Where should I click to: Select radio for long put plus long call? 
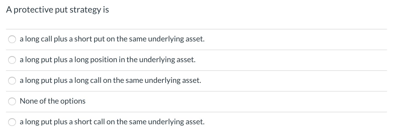12,81
